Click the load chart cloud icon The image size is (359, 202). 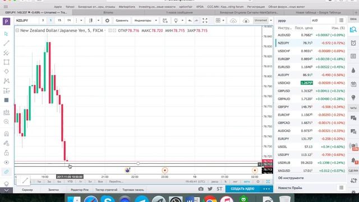point(233,21)
